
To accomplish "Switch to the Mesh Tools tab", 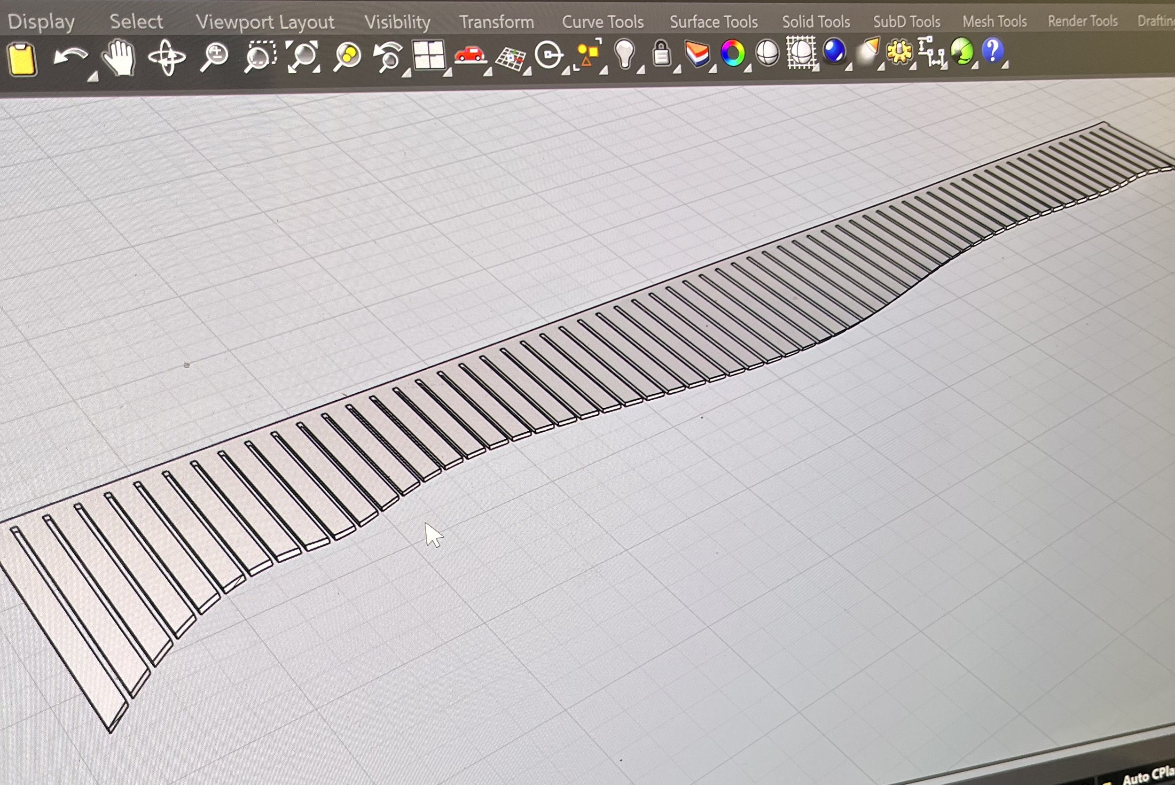I will [995, 21].
